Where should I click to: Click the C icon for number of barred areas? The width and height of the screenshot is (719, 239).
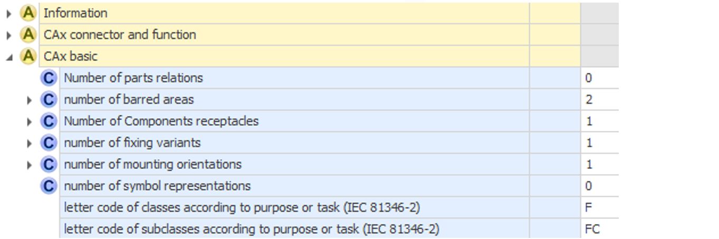49,100
